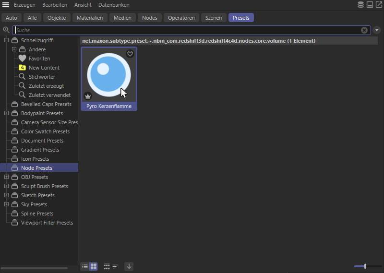Expand Sky Presets node
The image size is (384, 273).
coord(7,204)
